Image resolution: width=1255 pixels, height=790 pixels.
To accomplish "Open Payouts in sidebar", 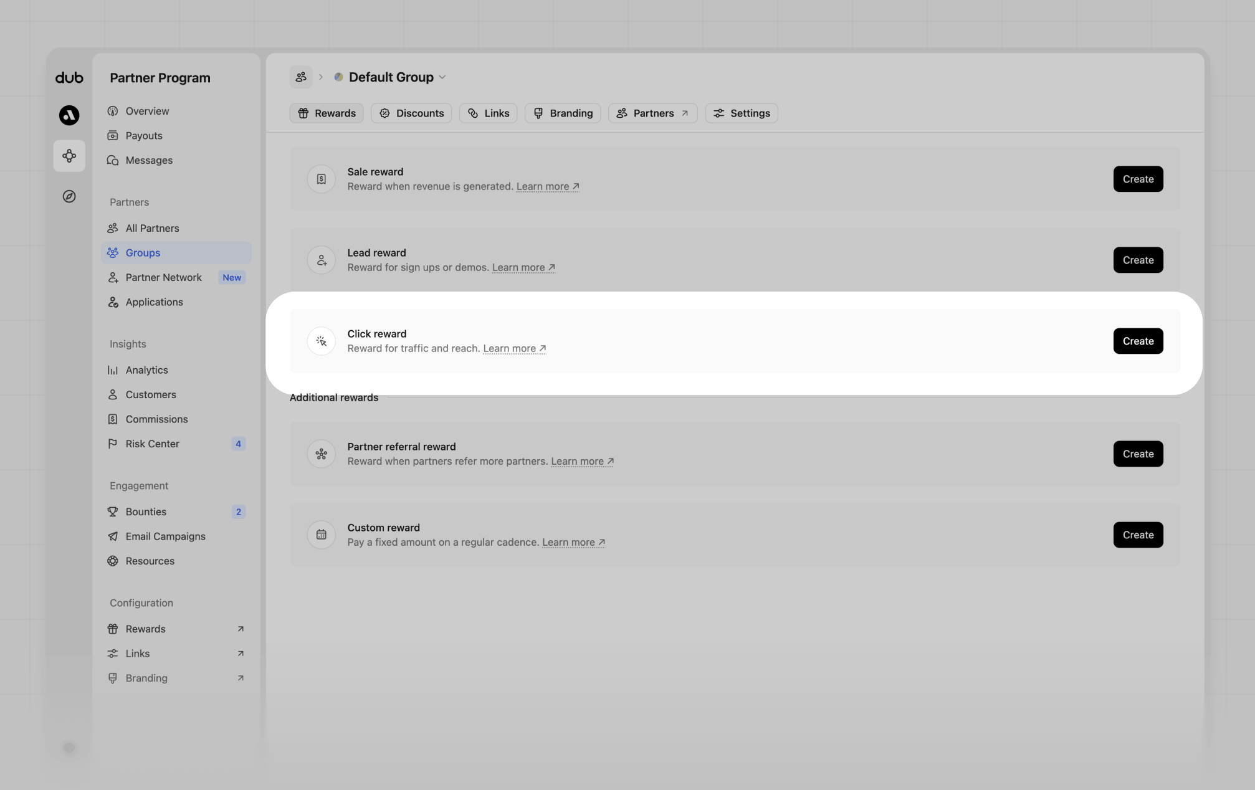I will tap(176, 135).
